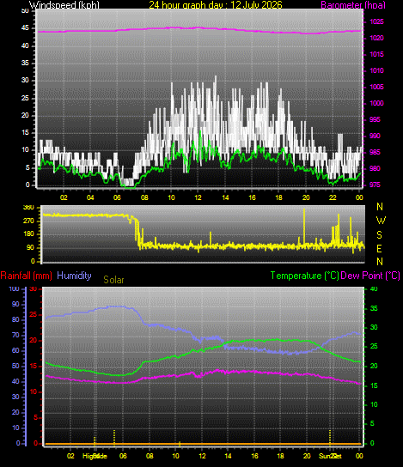Click the 35 value on the windspeed axis

coord(25,64)
